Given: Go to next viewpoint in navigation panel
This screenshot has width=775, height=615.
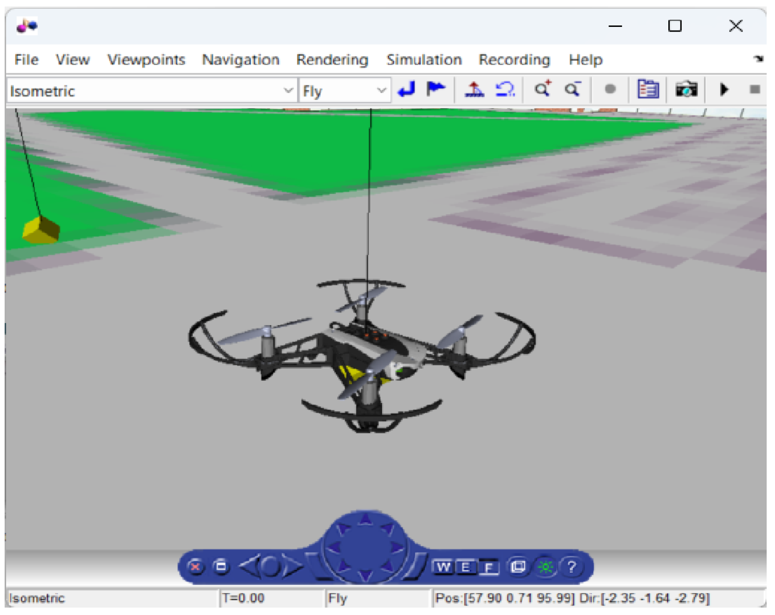Looking at the screenshot, I should pyautogui.click(x=293, y=567).
